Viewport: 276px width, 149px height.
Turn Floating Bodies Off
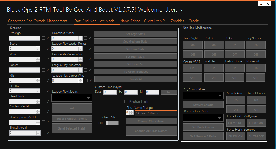234,78
